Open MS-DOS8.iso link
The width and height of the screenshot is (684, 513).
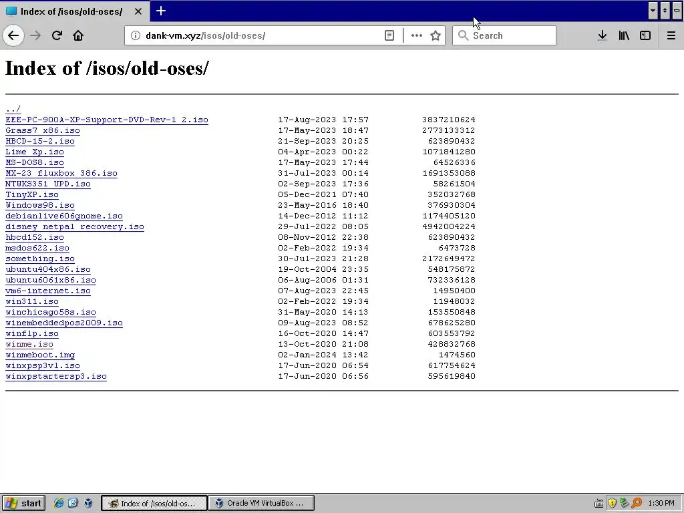click(x=35, y=162)
